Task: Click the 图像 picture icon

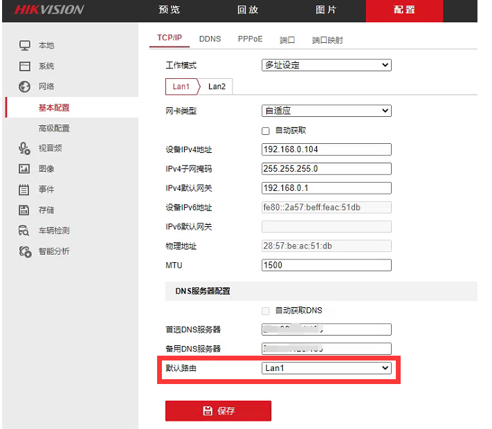Action: coord(24,169)
